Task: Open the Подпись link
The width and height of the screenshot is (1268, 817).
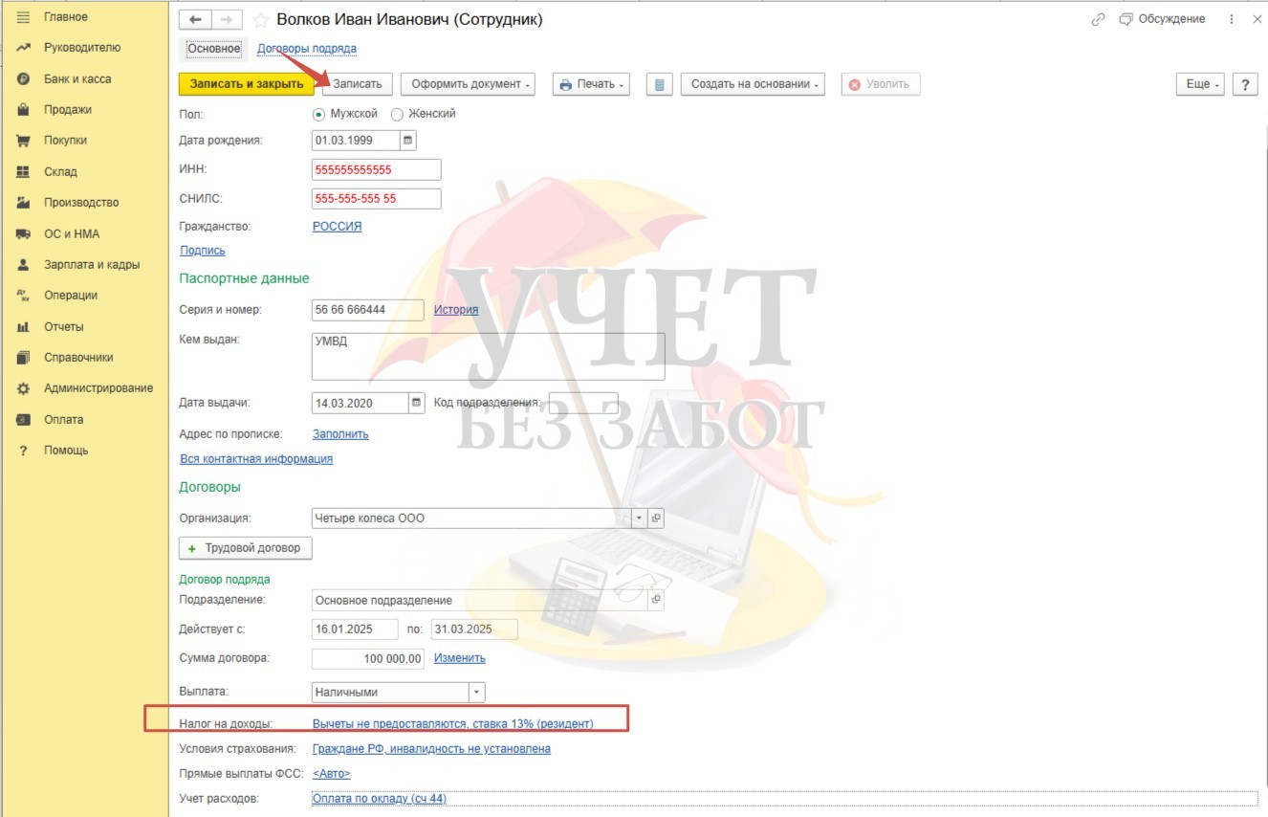Action: (x=203, y=251)
